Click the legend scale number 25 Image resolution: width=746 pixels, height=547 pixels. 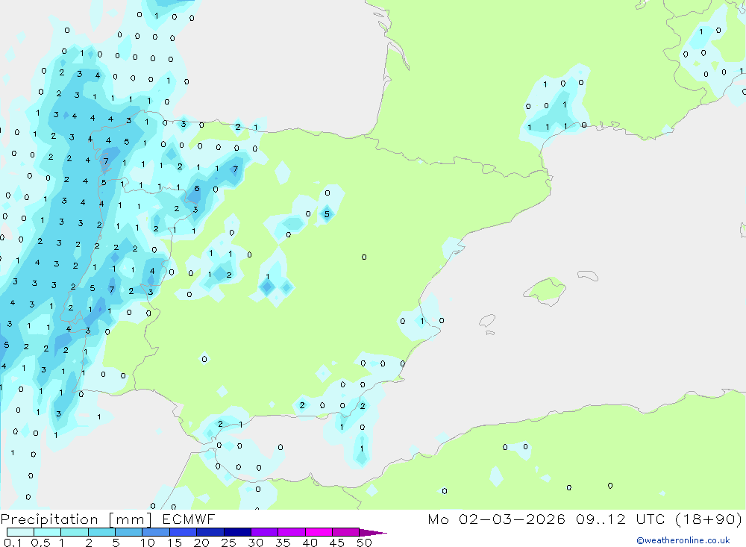pos(228,543)
